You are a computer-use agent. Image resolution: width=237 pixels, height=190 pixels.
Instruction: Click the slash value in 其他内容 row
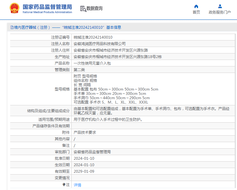pyautogui.click(x=74, y=139)
